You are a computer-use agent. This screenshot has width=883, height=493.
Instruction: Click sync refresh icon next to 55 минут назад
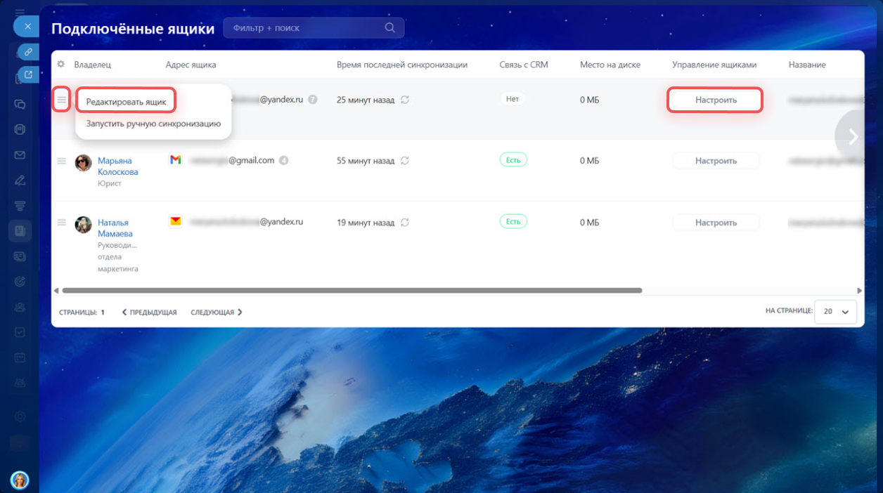pos(405,161)
